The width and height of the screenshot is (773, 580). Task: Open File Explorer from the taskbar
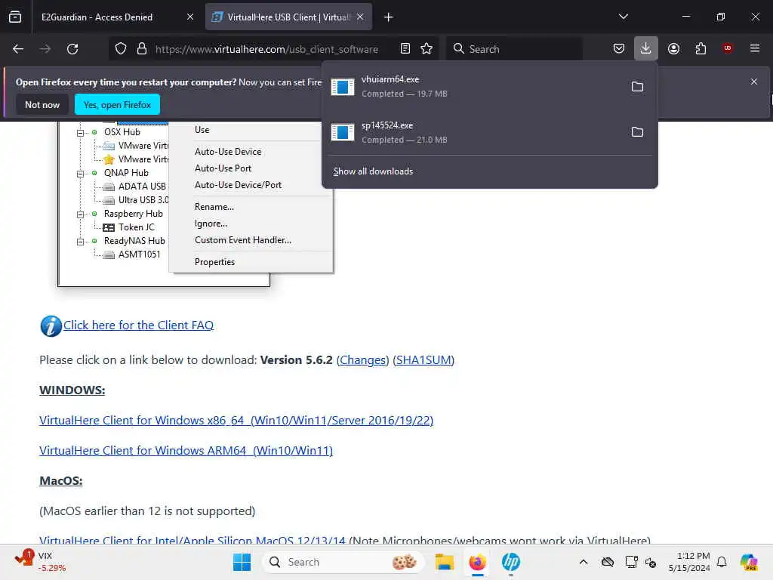pos(444,562)
